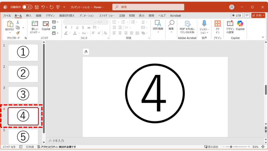
Task: Select slide 2 thumbnail
Action: point(23,74)
